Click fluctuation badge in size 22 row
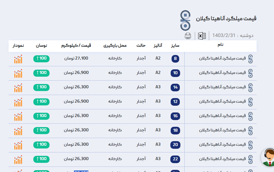 tap(41, 159)
